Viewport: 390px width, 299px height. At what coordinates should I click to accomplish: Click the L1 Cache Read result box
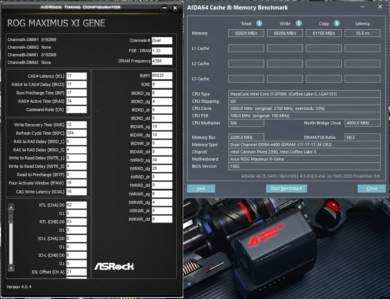pyautogui.click(x=246, y=48)
